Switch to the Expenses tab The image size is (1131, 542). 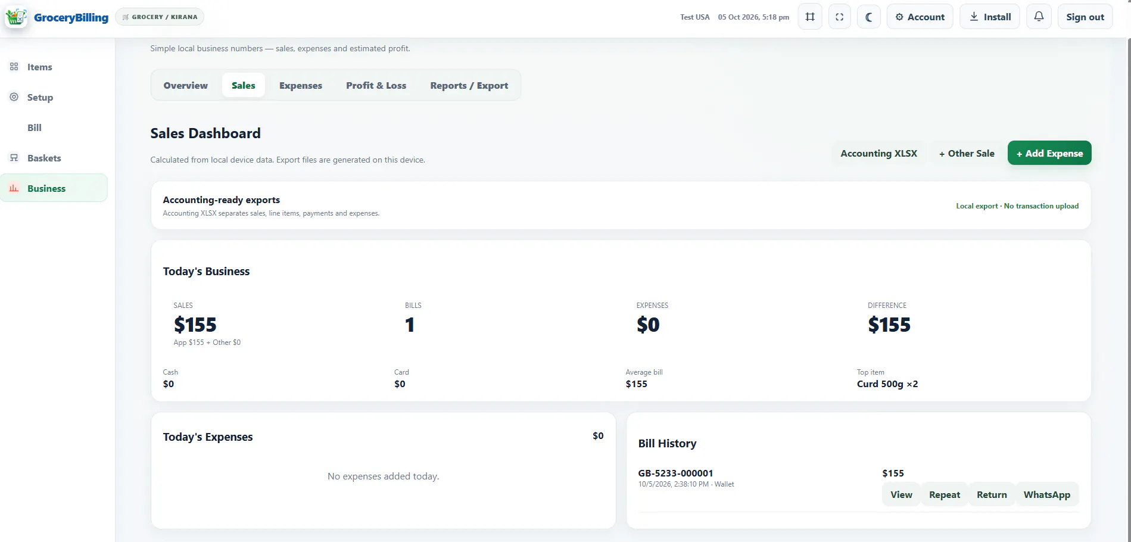click(x=301, y=85)
